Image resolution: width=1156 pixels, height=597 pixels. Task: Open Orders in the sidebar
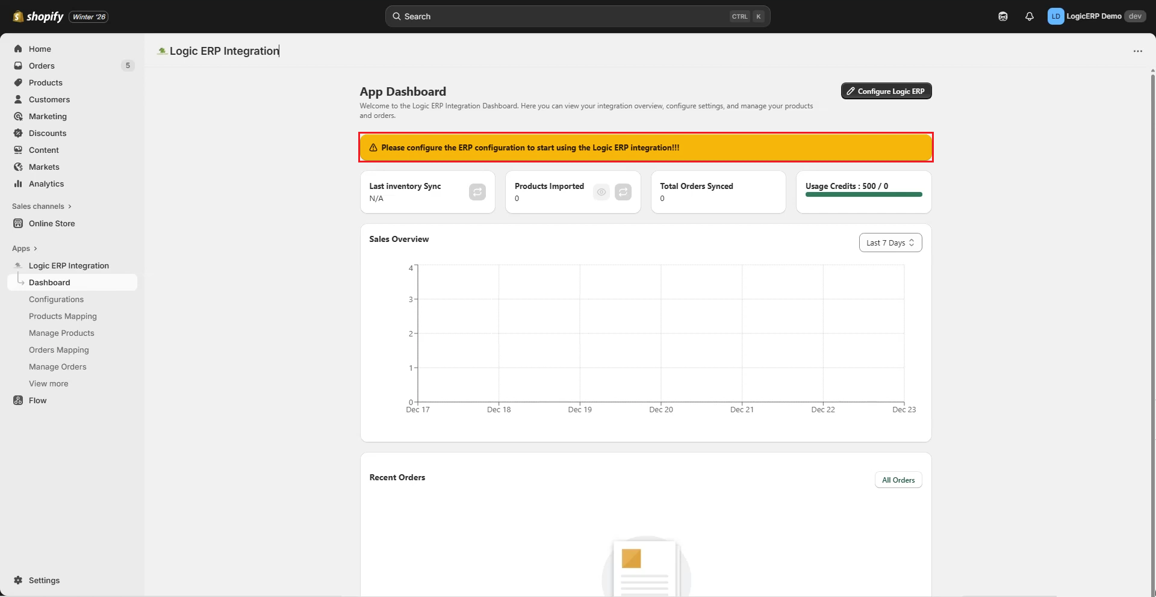[x=42, y=66]
